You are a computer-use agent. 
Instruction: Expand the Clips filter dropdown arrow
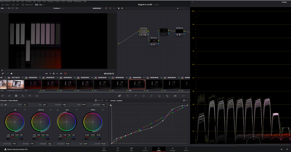pos(43,5)
